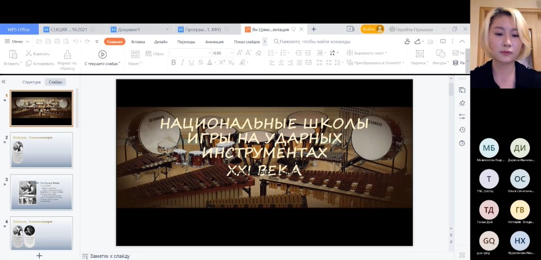Expand the Макет layout dropdown
The width and height of the screenshot is (541, 260).
135,63
